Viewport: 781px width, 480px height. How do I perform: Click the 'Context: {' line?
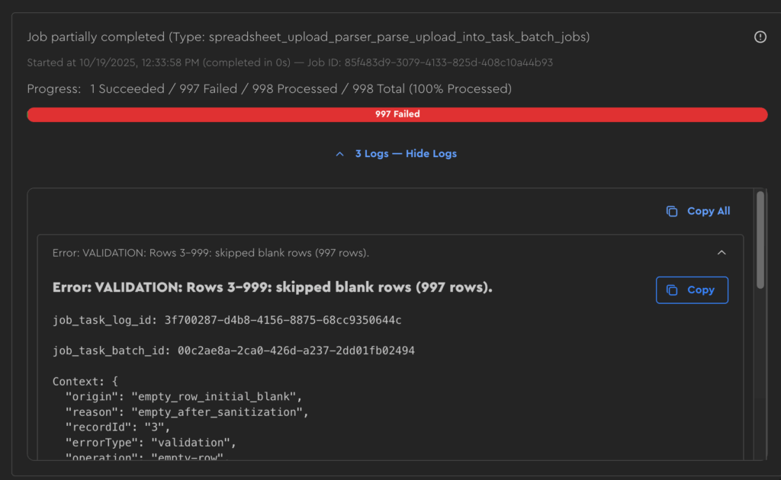(x=85, y=381)
